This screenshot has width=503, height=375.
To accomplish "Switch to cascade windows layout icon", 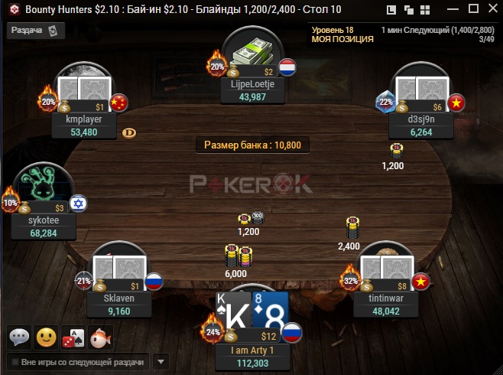I will 409,10.
